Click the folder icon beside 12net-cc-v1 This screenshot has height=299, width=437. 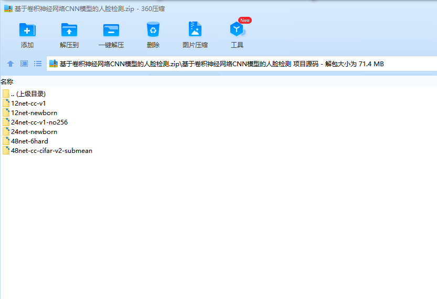pos(6,103)
